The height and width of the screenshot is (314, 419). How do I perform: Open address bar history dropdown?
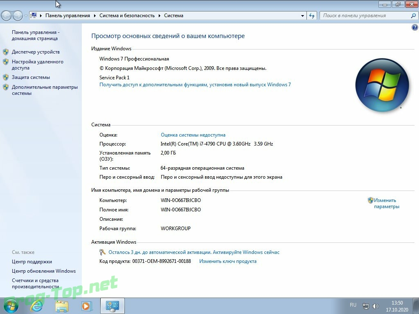click(302, 16)
